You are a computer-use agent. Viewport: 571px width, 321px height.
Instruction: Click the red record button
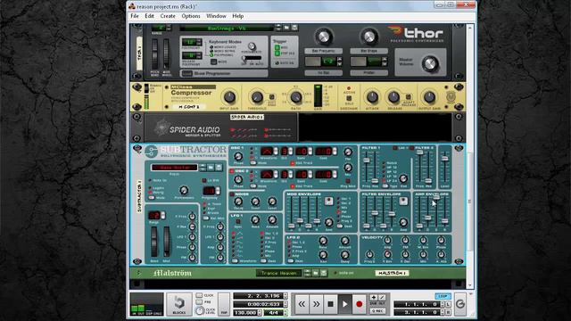(359, 304)
